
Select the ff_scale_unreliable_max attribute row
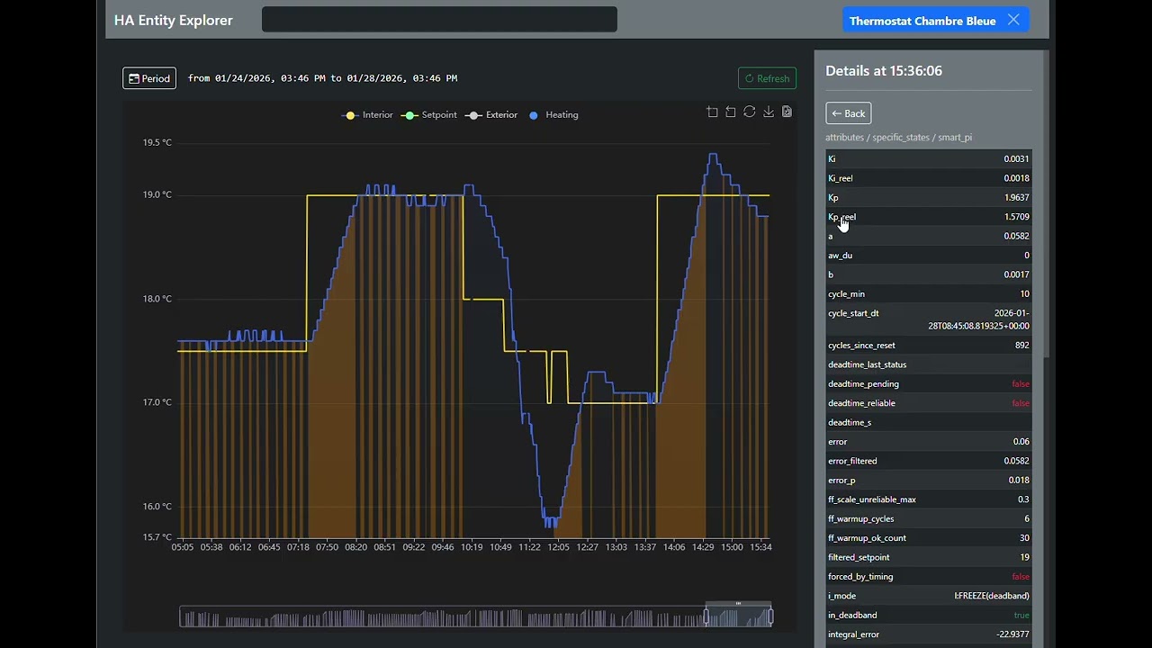[928, 499]
